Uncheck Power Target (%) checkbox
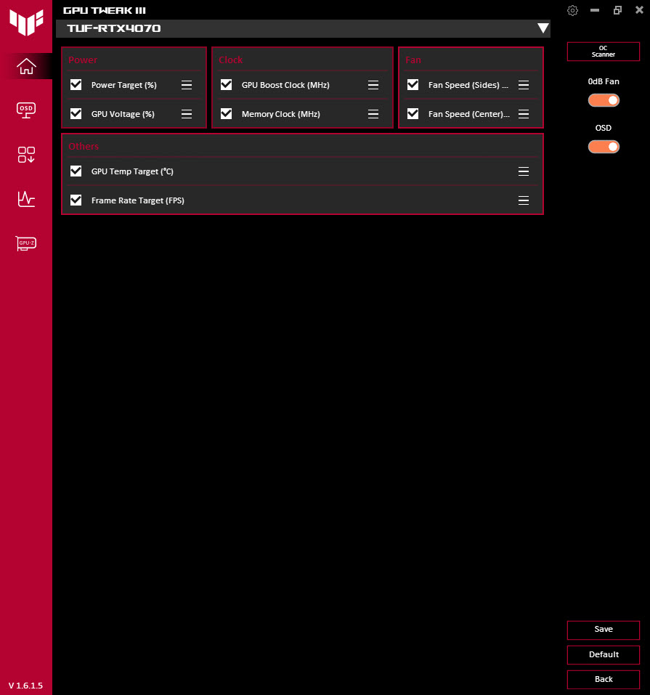 [x=76, y=85]
